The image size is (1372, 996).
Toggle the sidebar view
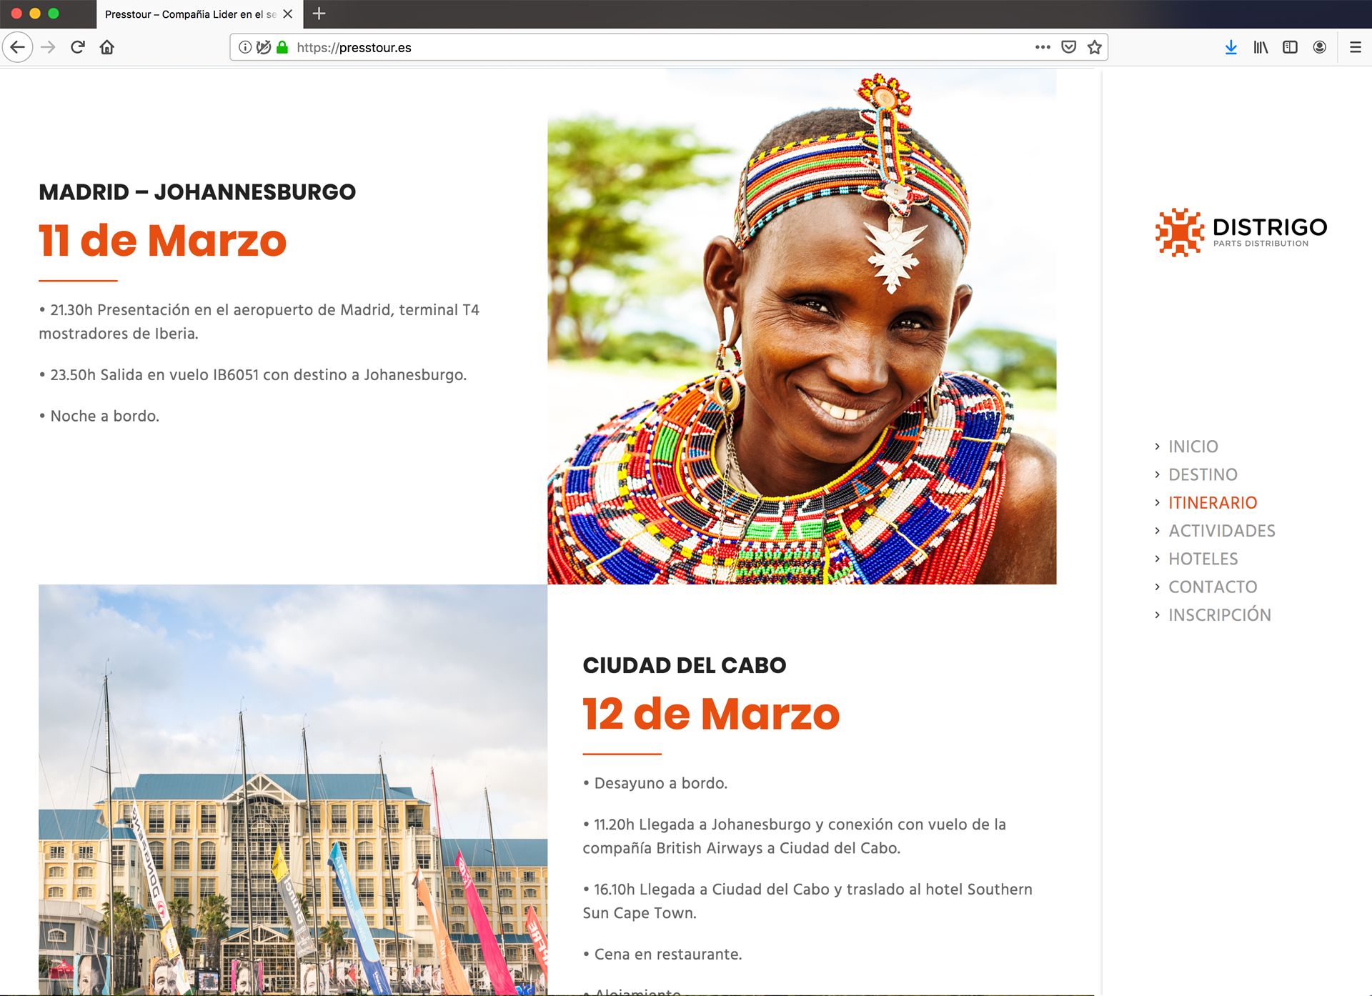pos(1290,47)
